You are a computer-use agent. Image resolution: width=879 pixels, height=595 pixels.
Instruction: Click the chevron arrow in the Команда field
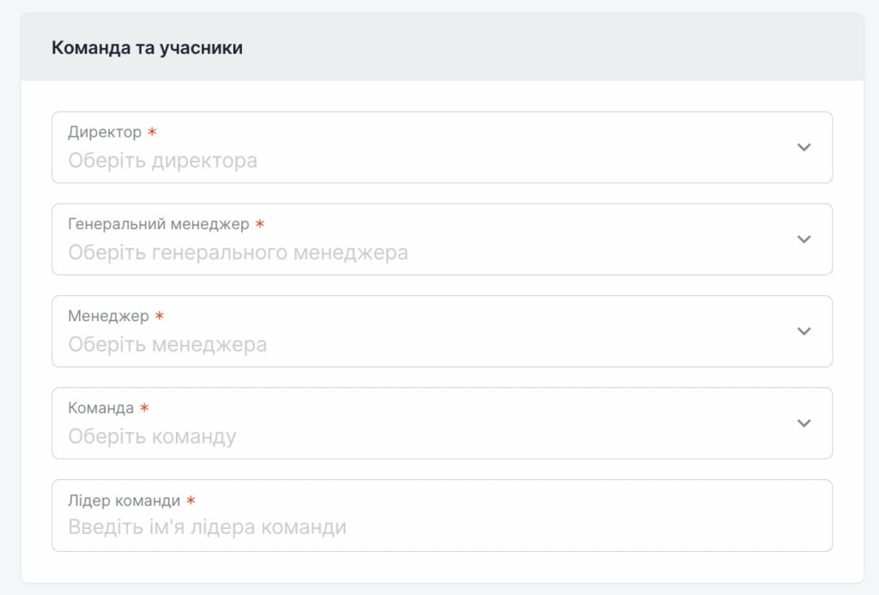click(x=803, y=423)
